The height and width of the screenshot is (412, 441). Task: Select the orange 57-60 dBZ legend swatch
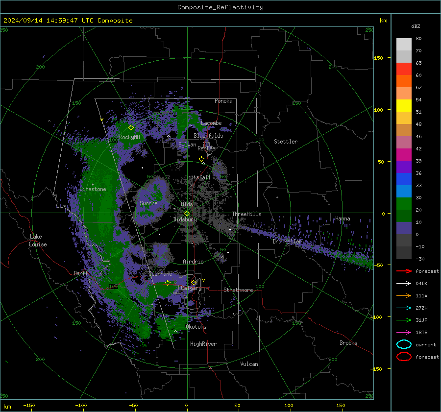(x=404, y=81)
